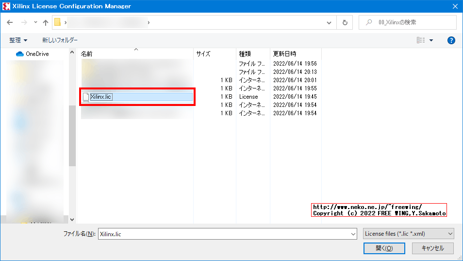Screen dimensions: 463x261
Task: Open License files type filter dropdown
Action: [408, 234]
